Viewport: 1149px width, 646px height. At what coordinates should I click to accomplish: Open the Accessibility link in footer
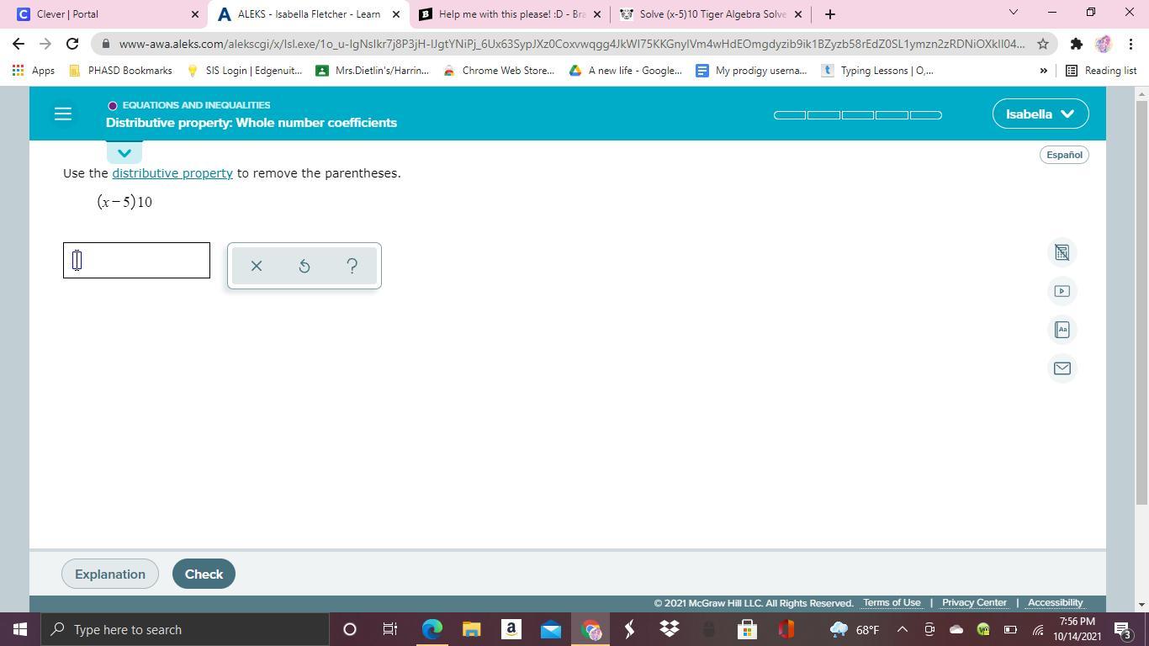coord(1055,602)
